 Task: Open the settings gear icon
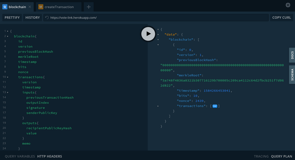tap(288, 5)
